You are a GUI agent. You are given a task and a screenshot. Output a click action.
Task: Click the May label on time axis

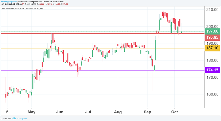pyautogui.click(x=31, y=112)
